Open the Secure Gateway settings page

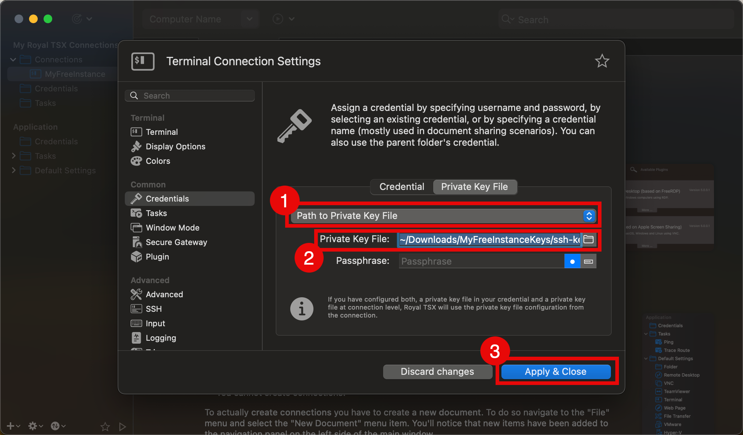coord(176,242)
